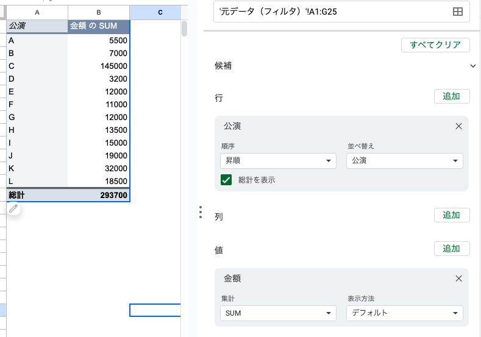
Task: Uncheck the 総計を表示 checkbox
Action: (x=226, y=180)
